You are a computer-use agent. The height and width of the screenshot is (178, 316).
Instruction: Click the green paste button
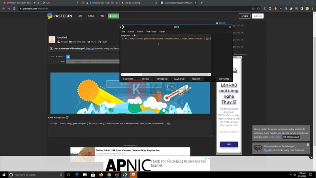tap(113, 16)
